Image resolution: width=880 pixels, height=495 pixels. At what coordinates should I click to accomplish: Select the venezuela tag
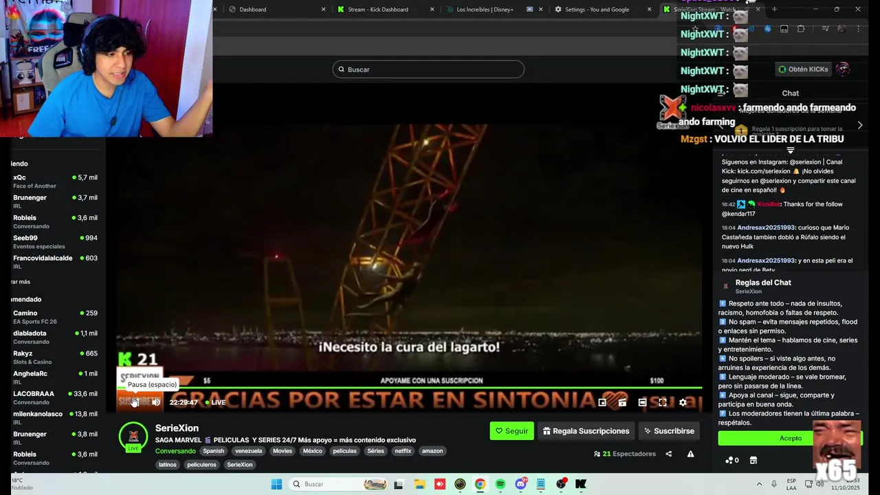(x=248, y=451)
